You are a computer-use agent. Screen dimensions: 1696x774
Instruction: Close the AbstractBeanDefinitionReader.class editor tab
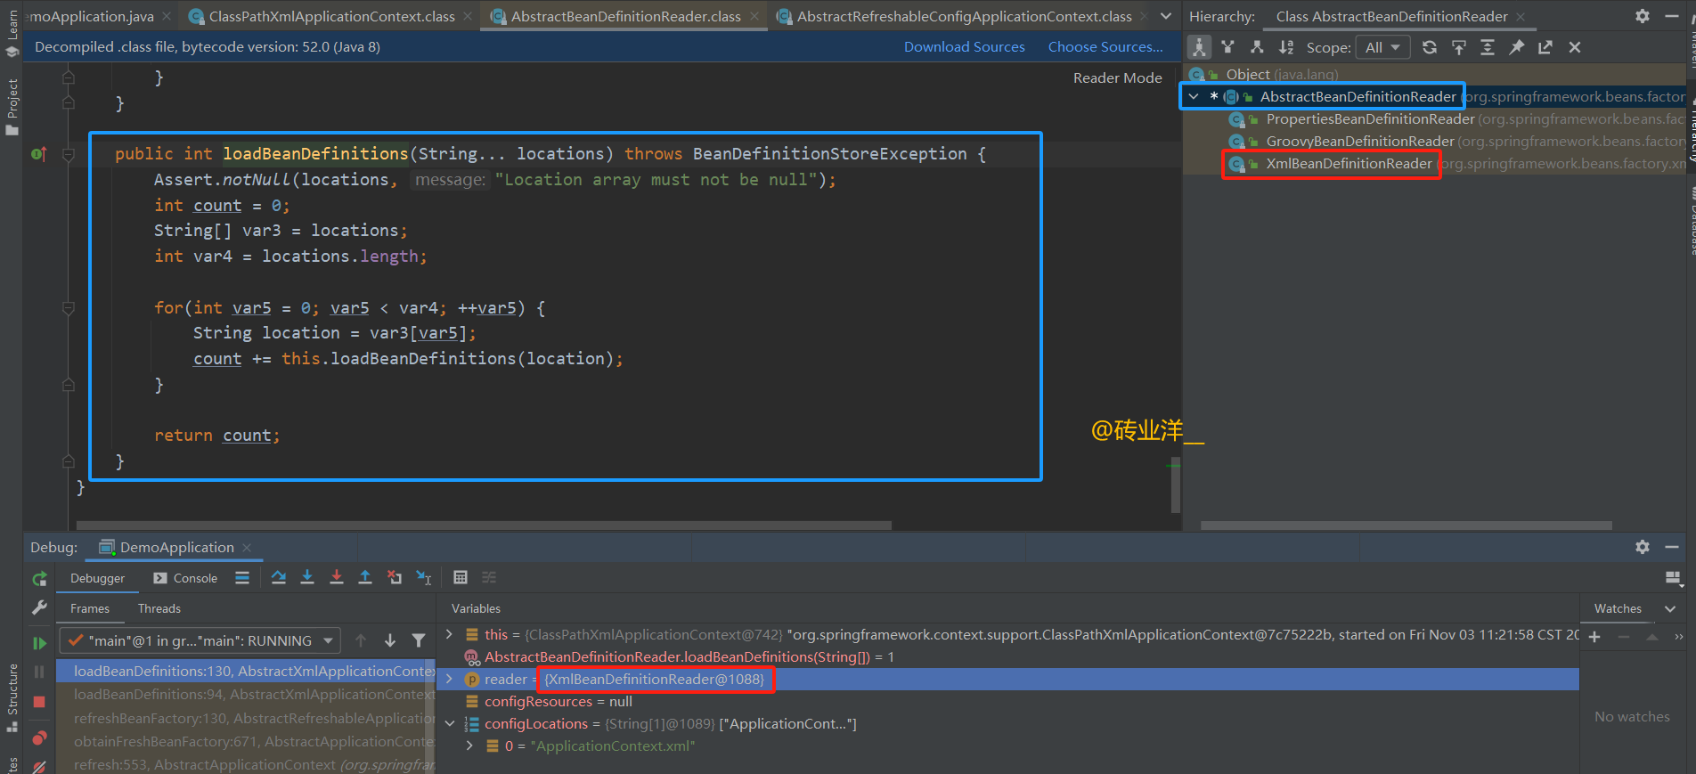tap(754, 16)
